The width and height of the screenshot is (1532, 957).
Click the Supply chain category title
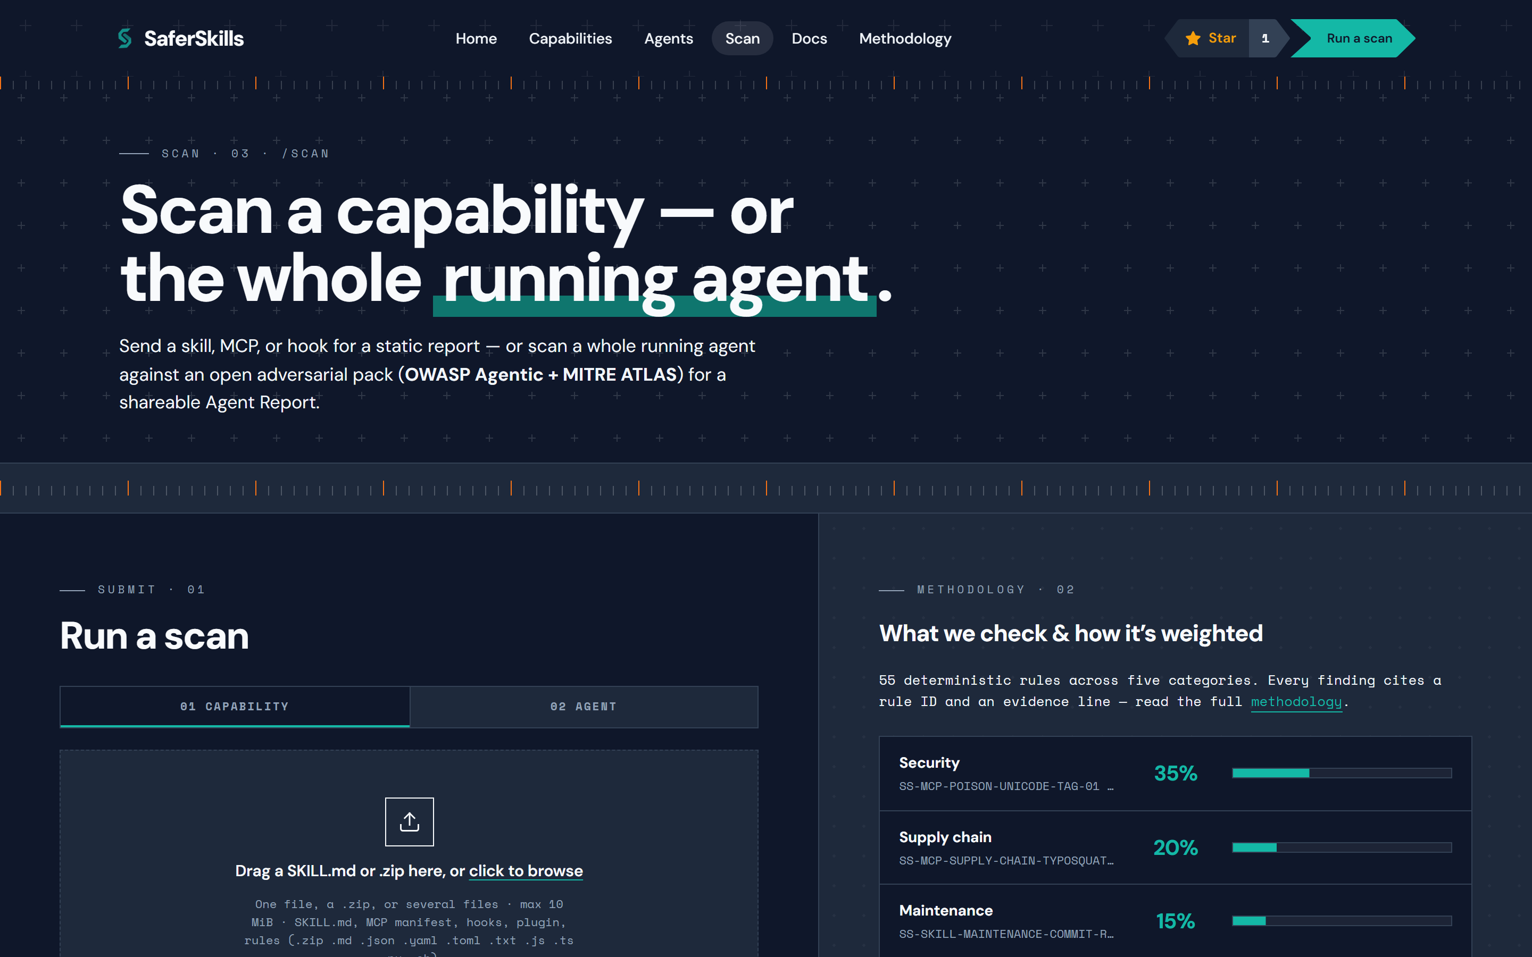pyautogui.click(x=945, y=837)
